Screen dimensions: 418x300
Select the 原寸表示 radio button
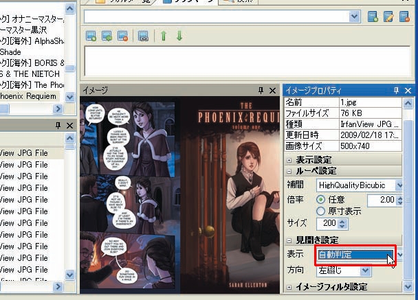point(320,211)
